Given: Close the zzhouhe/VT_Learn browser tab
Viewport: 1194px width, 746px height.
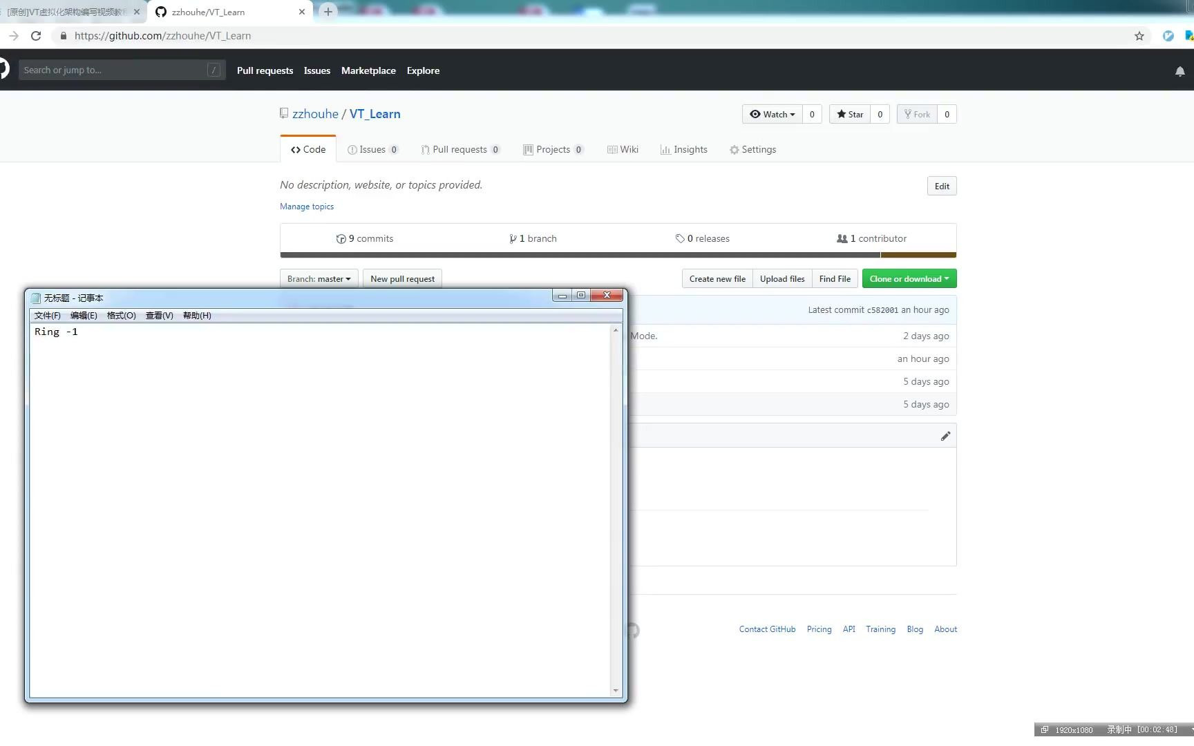Looking at the screenshot, I should pos(302,12).
